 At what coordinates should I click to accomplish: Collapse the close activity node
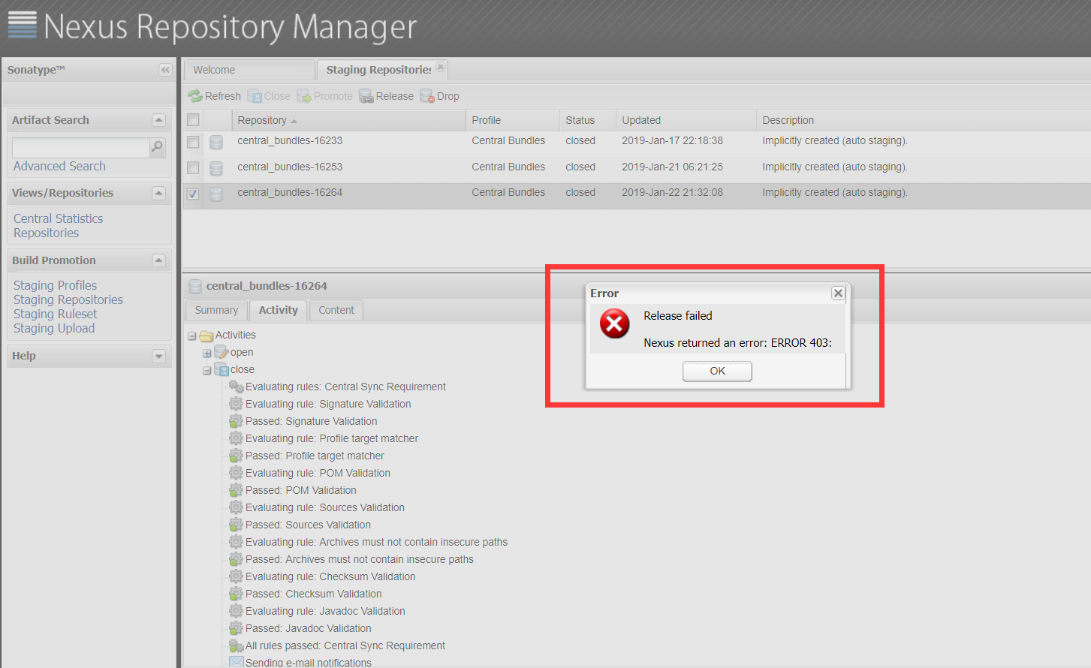207,370
